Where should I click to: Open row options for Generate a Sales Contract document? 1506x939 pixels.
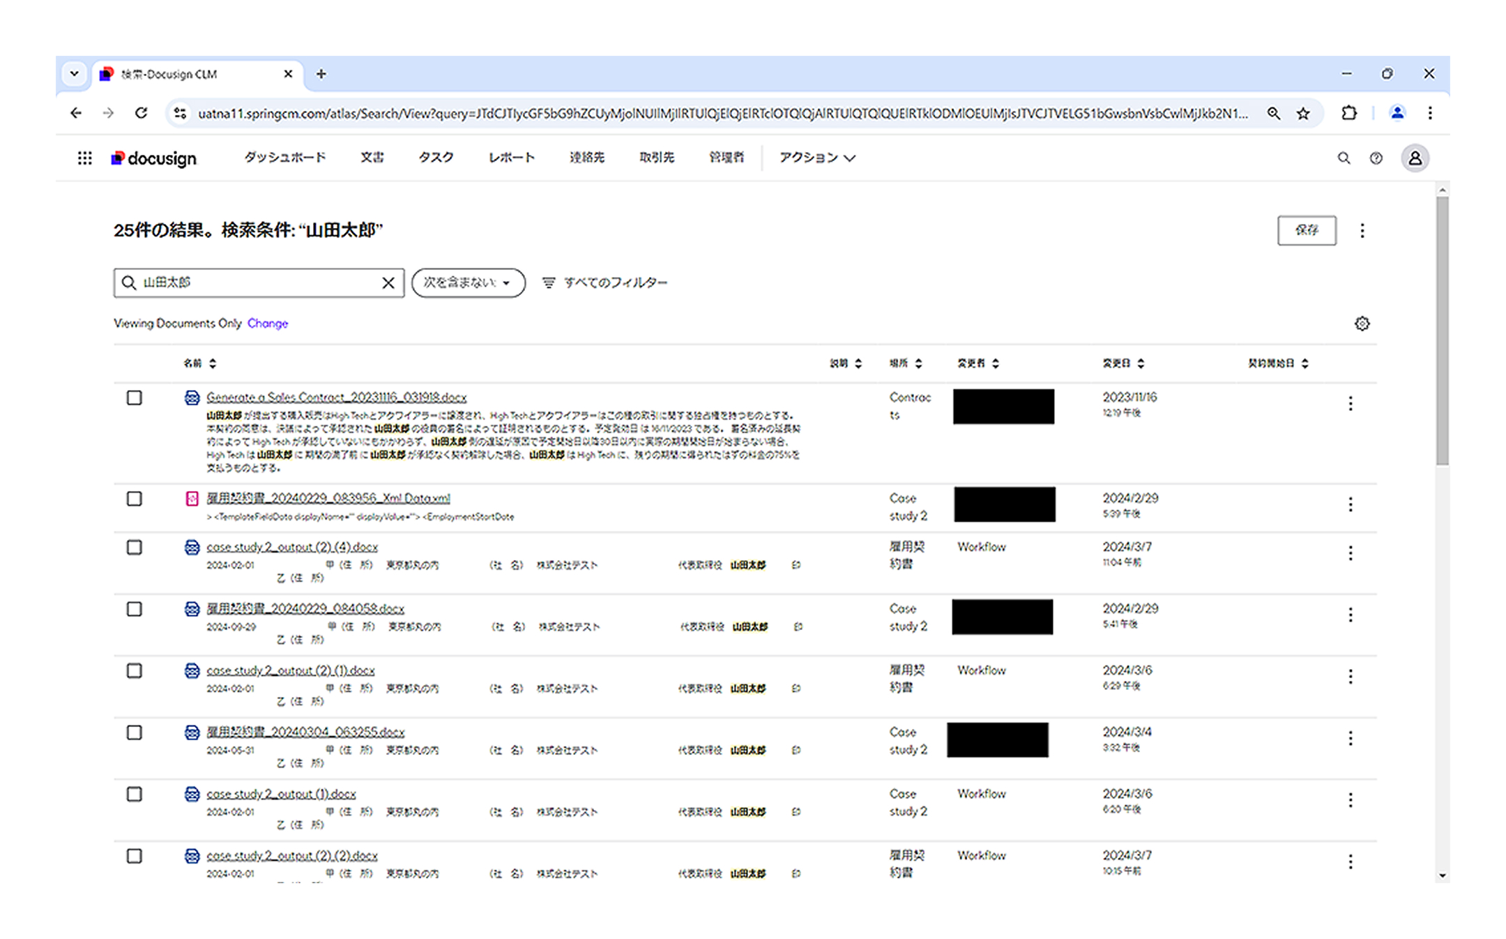[1351, 403]
